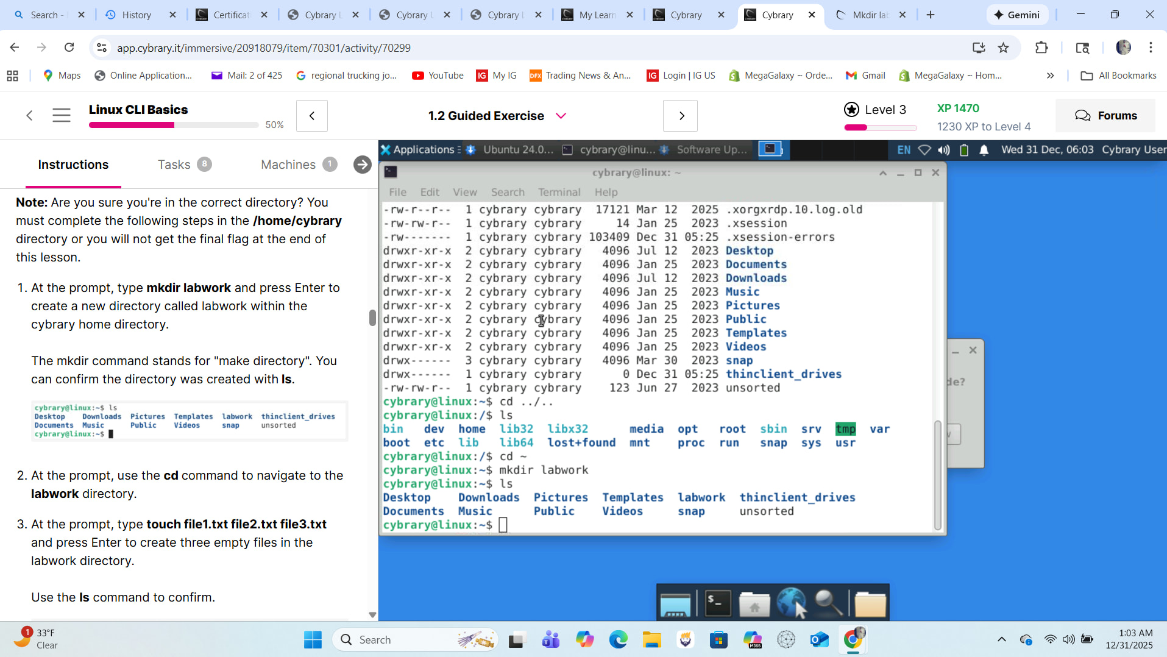1167x657 pixels.
Task: Click the notification bell in Linux panel
Action: coord(984,150)
